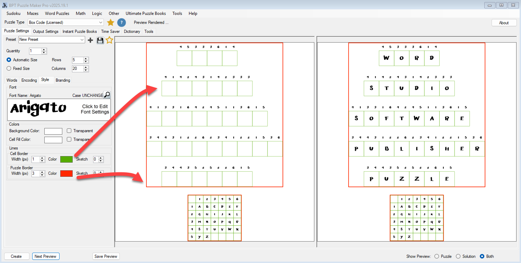Click the Arigato font preview to edit
Viewport: 521px width, 263px height.
coord(59,109)
